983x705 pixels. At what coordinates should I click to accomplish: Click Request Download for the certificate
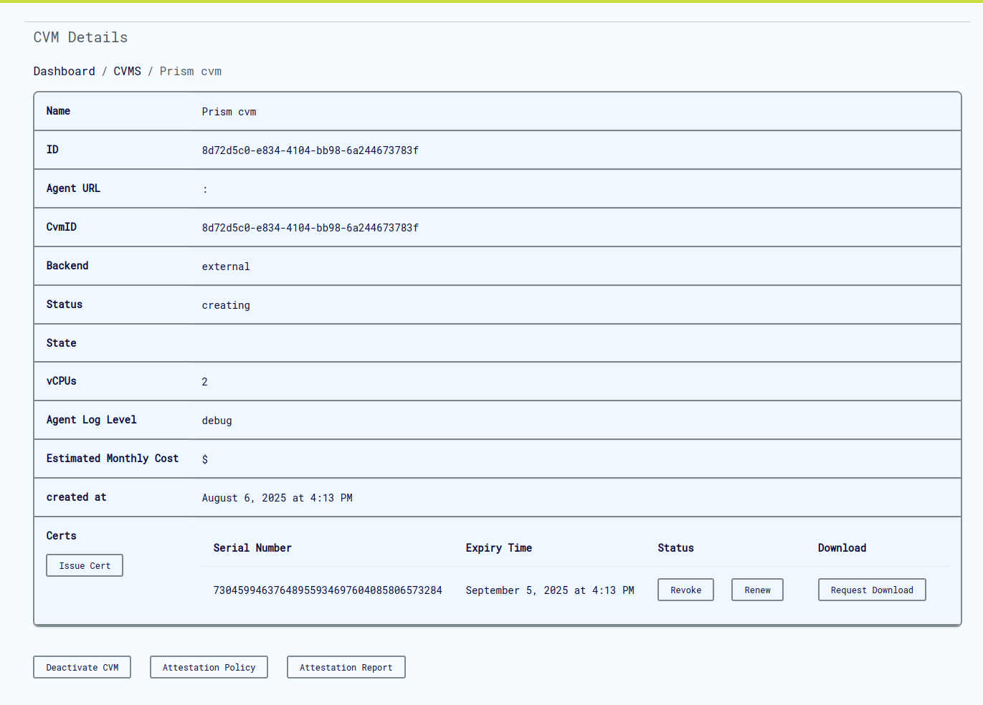click(x=872, y=590)
